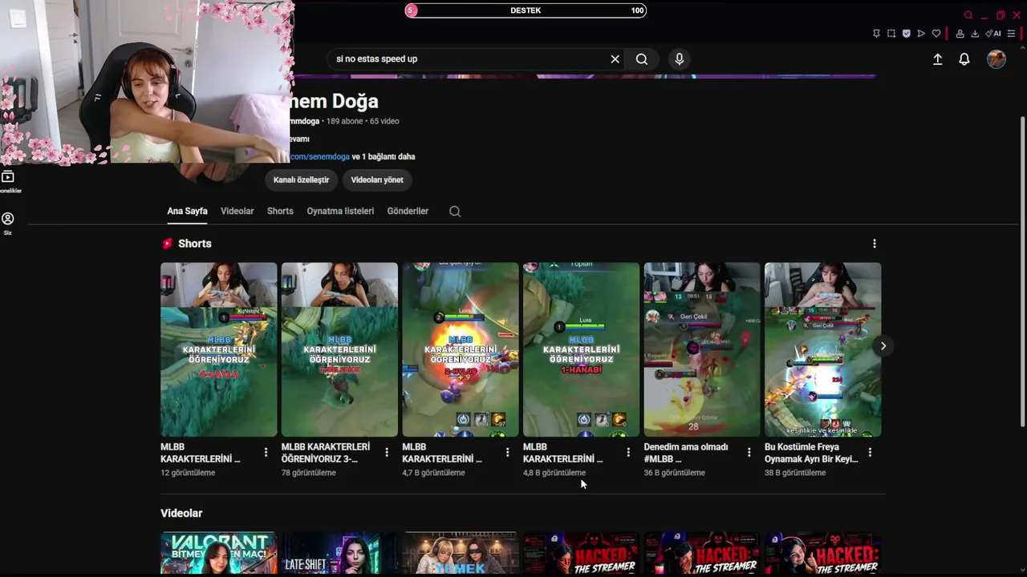1027x577 pixels.
Task: Open the LATE SHIFT video thumbnail
Action: coord(339,555)
